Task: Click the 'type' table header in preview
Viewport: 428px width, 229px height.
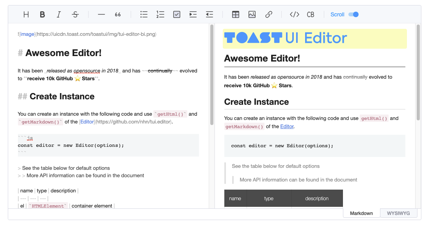Action: point(269,199)
